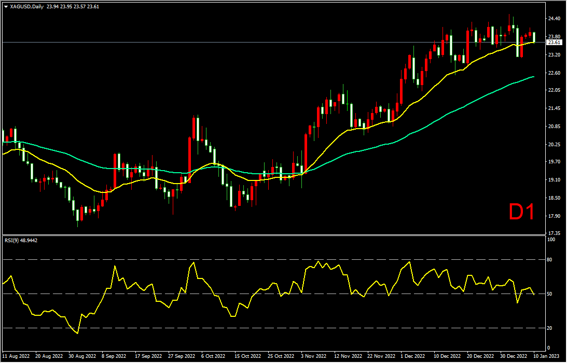The width and height of the screenshot is (567, 363).
Task: Select the RSI(9) 48.9442 indicator label
Action: pos(21,240)
